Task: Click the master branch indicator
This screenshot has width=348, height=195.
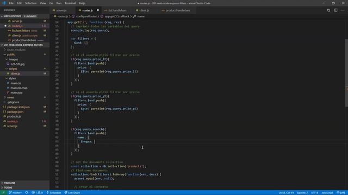Action: point(15,193)
